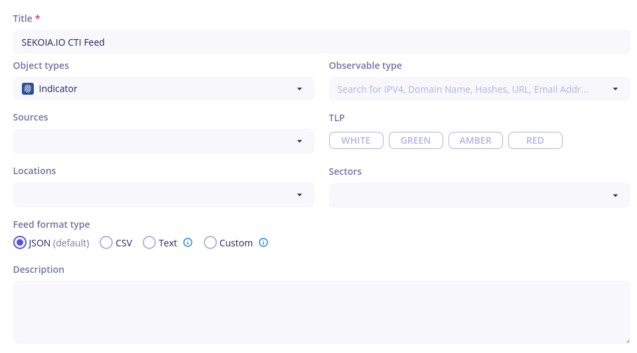This screenshot has height=353, width=637.
Task: Select the RED TLP level
Action: pos(535,140)
